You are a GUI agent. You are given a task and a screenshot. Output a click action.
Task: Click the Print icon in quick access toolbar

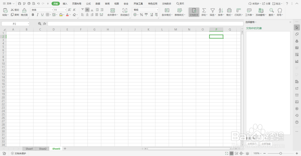tap(29, 3)
